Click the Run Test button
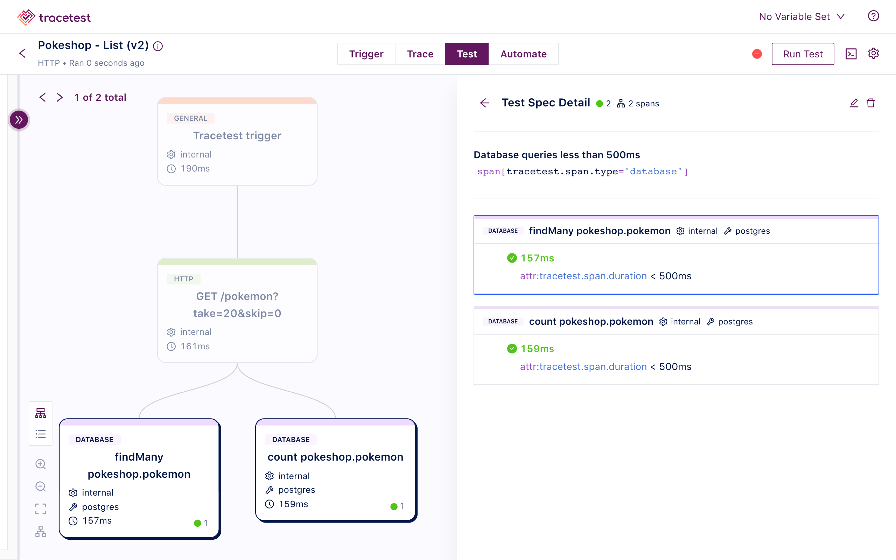896x560 pixels. click(x=802, y=54)
